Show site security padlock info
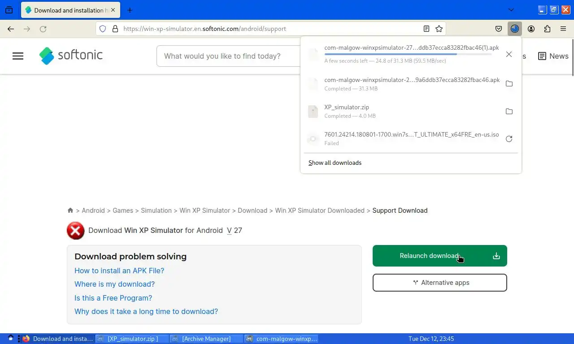The image size is (574, 344). tap(115, 29)
